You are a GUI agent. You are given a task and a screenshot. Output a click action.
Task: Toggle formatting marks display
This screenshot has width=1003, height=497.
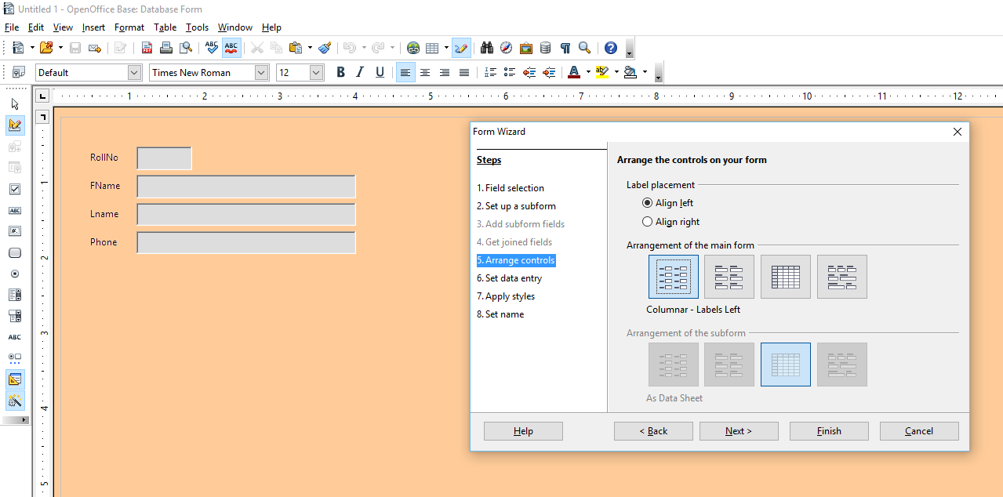click(x=565, y=48)
